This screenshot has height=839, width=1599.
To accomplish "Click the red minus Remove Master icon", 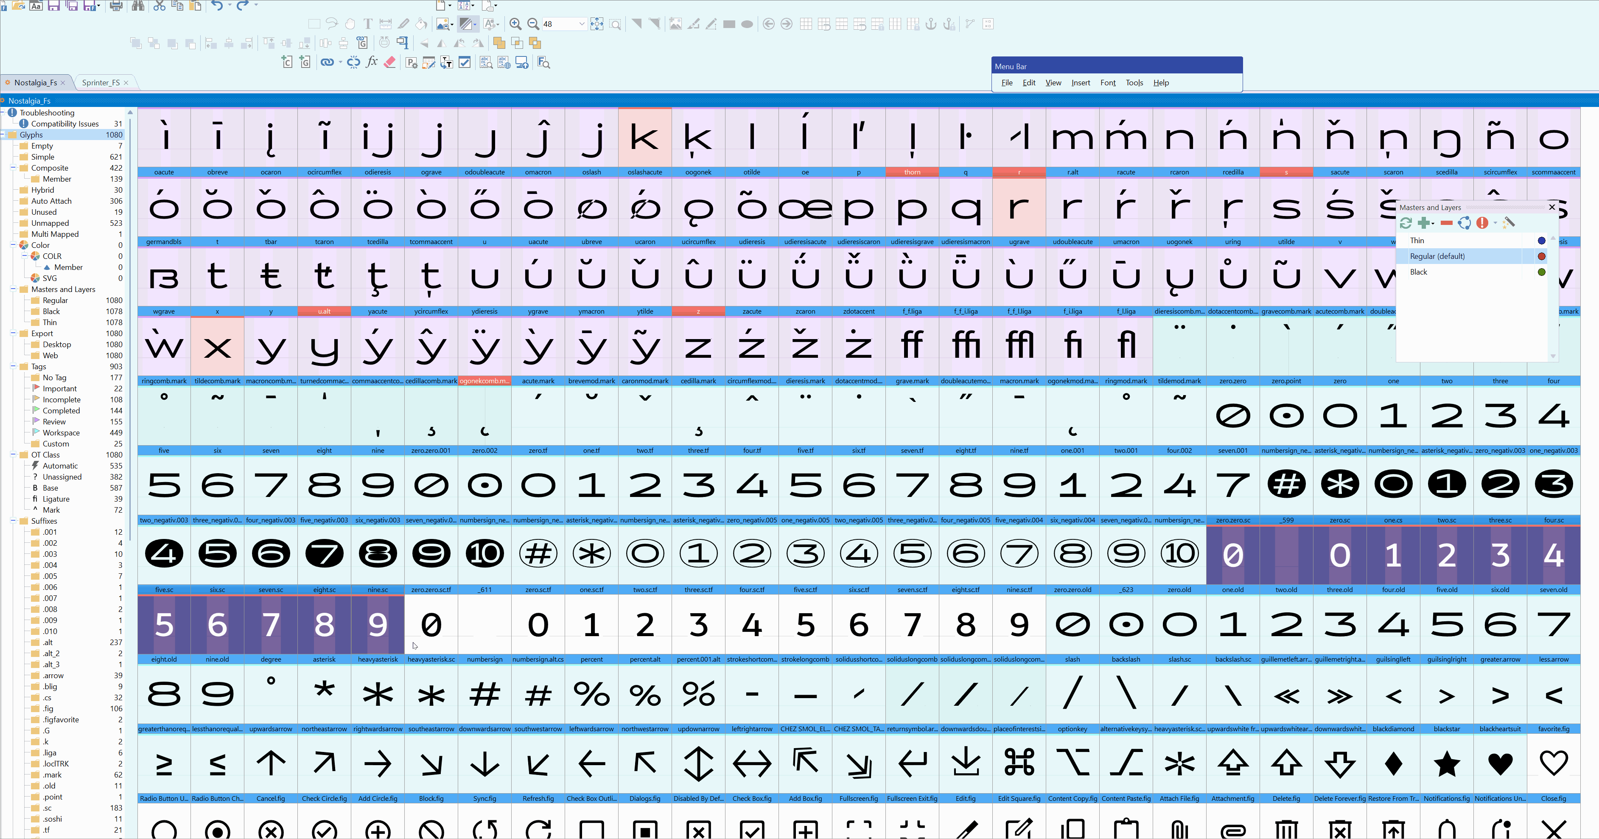I will pos(1446,223).
